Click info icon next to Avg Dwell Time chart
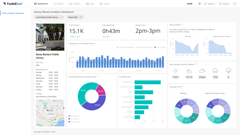 183,86
